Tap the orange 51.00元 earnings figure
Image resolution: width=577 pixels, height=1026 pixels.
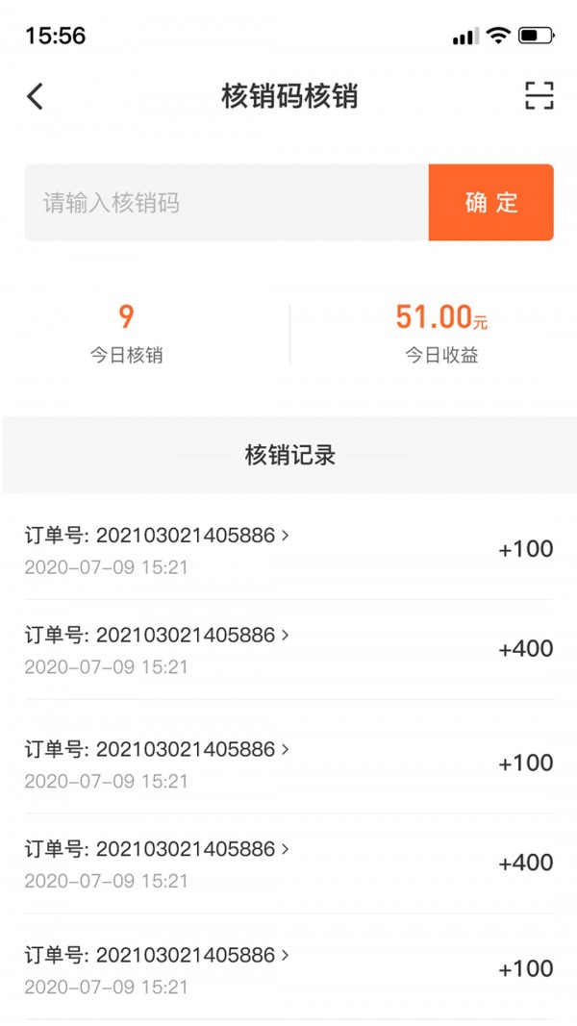coord(440,317)
